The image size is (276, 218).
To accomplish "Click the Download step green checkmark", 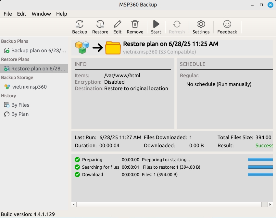I will pyautogui.click(x=77, y=175).
